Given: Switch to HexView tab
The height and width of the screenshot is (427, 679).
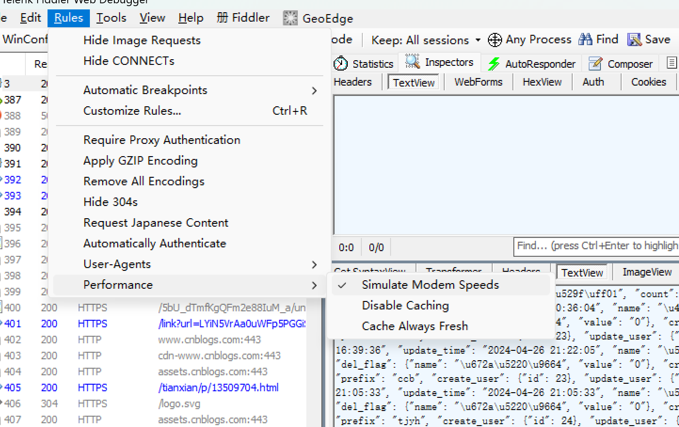Looking at the screenshot, I should tap(542, 82).
